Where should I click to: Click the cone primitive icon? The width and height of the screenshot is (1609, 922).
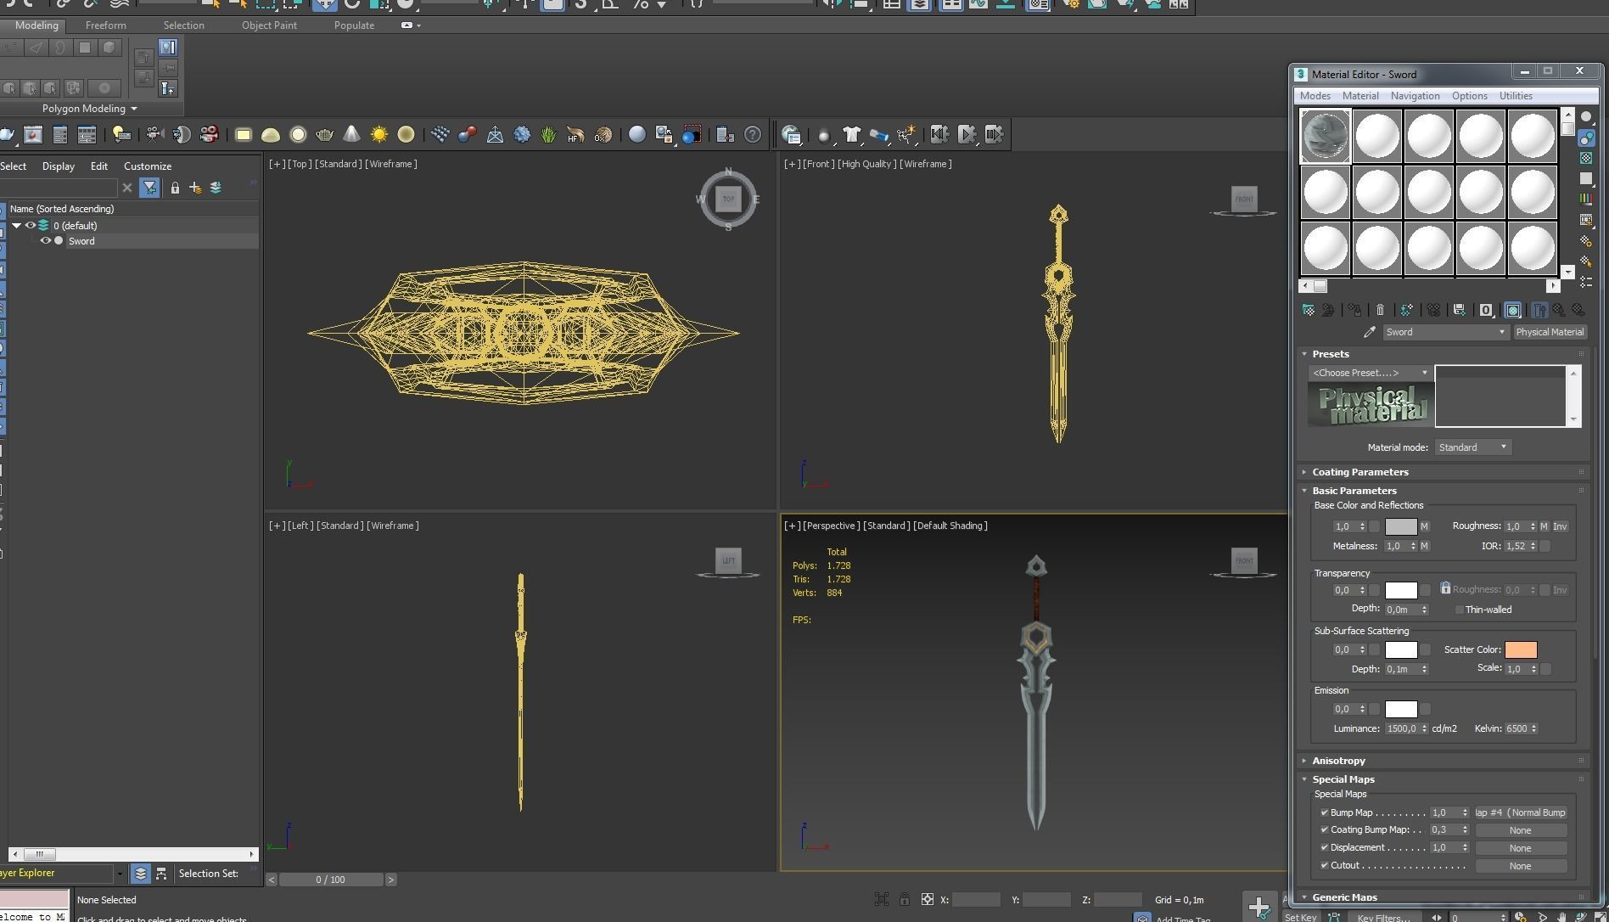pos(351,134)
